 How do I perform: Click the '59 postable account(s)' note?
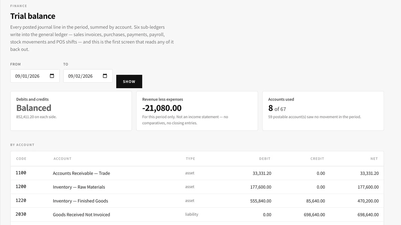click(x=315, y=117)
